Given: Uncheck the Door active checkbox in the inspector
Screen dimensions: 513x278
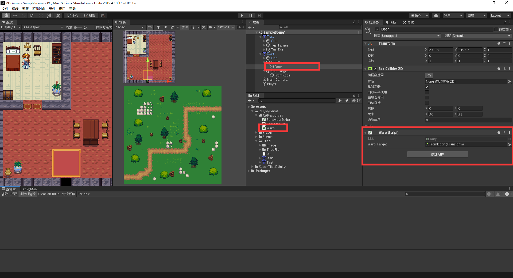Looking at the screenshot, I should tap(377, 29).
